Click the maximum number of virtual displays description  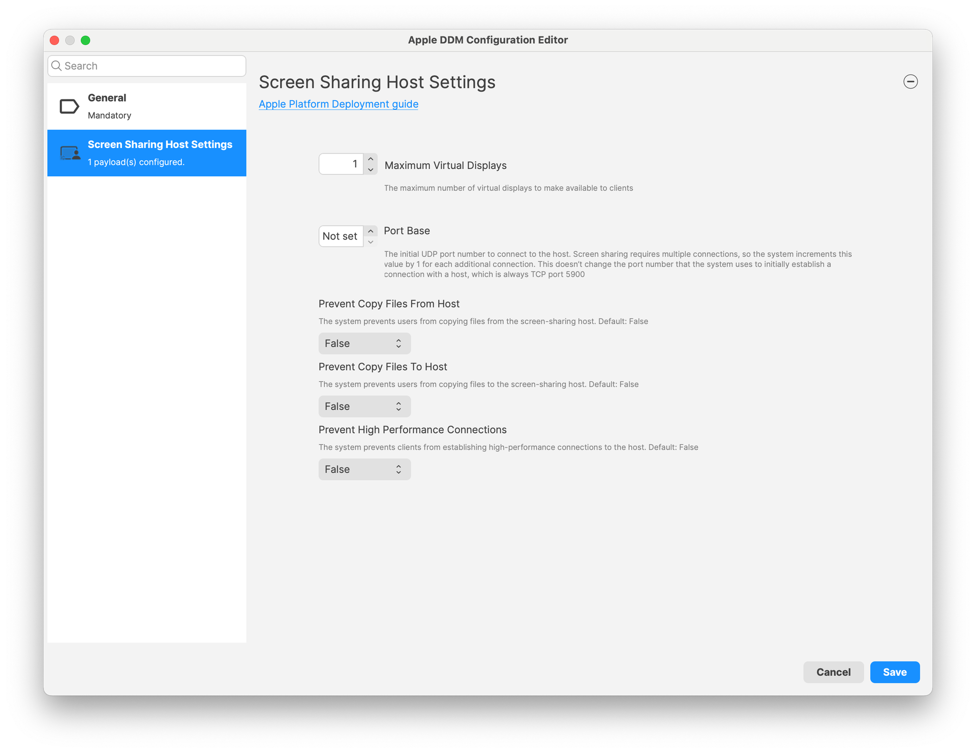[x=508, y=188]
